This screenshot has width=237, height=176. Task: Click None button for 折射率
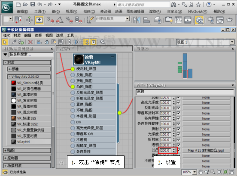[206, 140]
